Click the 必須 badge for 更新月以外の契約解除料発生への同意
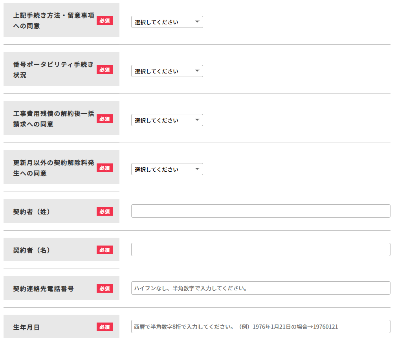This screenshot has width=396, height=341. coord(105,168)
